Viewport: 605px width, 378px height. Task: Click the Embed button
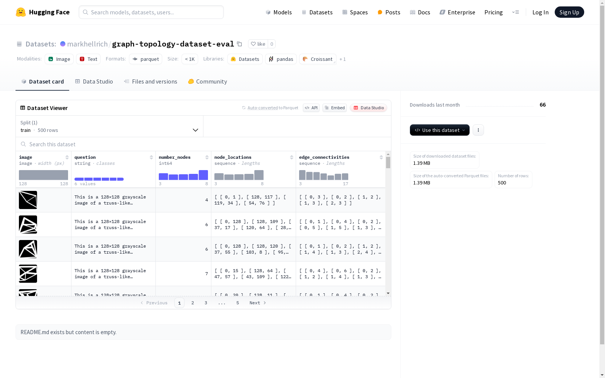click(335, 108)
